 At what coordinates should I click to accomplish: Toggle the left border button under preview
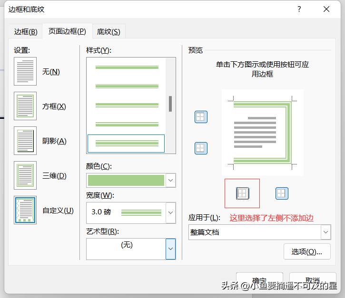[x=243, y=193]
